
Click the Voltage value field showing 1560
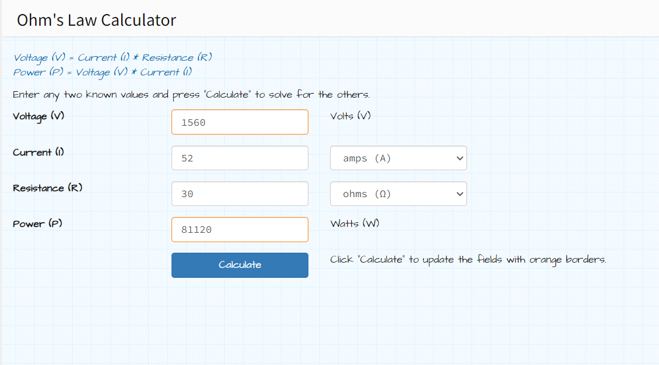click(239, 122)
